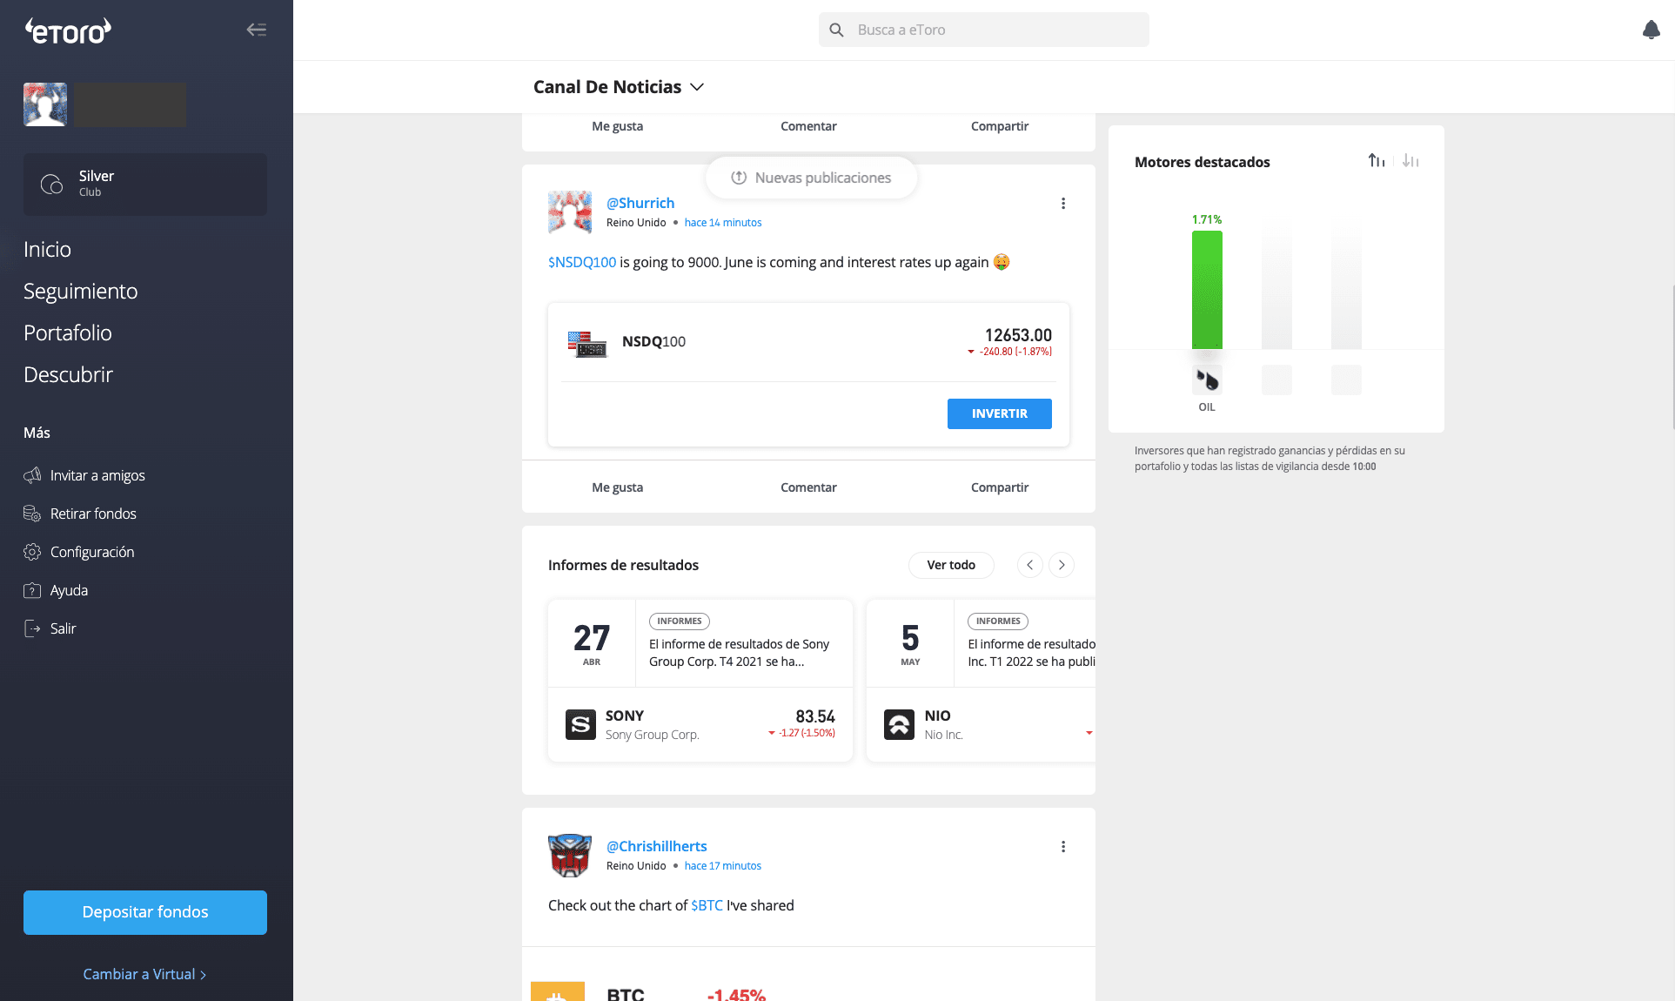Screen dimensions: 1675x1001
Task: Click Depositar fondos button
Action: 145,912
